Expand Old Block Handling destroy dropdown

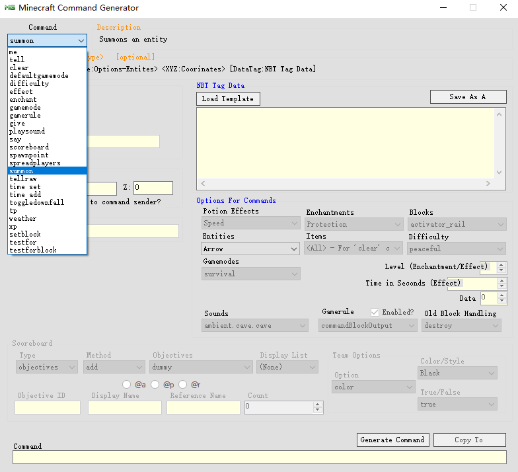point(461,325)
